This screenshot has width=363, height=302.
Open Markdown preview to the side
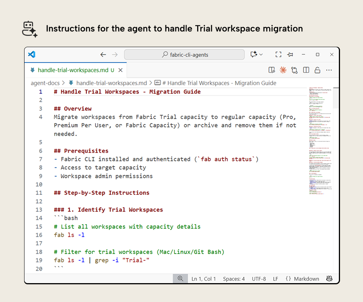271,70
